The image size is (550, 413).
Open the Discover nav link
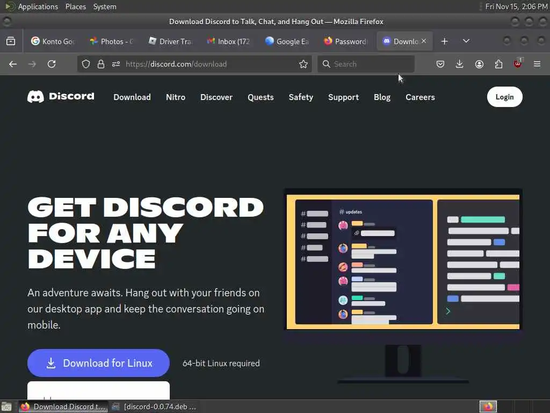click(x=216, y=97)
